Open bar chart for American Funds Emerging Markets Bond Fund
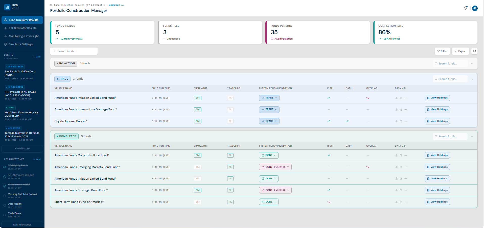Screen dimensions: 484x229 (x=397, y=167)
